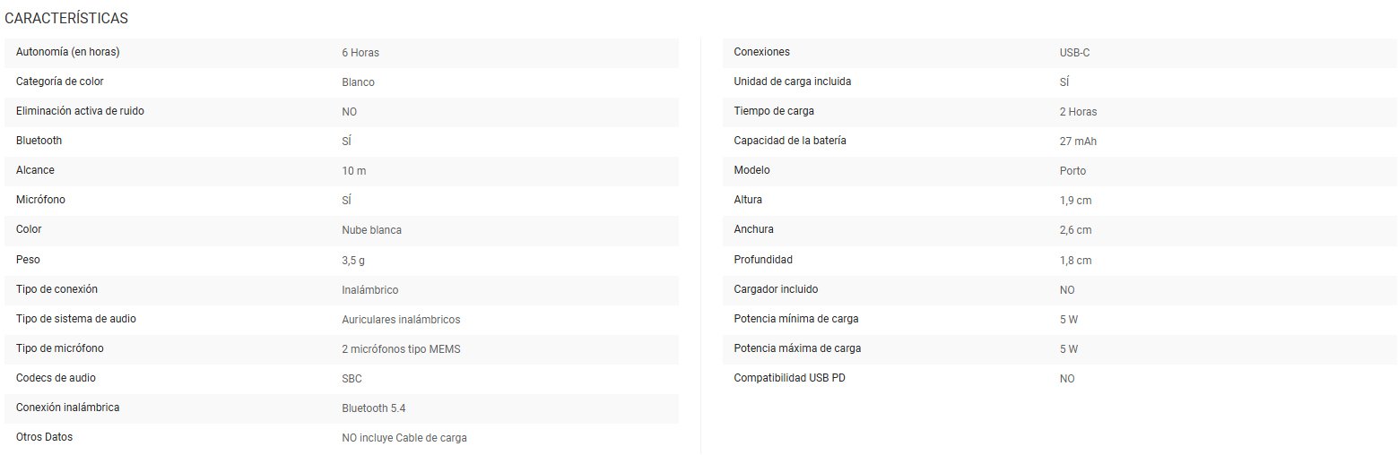This screenshot has height=455, width=1398.
Task: Click the Eliminación activa de ruido label
Action: pos(80,111)
